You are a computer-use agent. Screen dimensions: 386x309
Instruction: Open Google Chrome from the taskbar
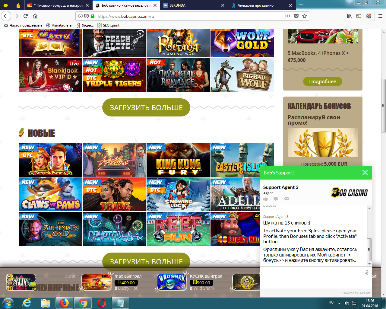point(83,303)
